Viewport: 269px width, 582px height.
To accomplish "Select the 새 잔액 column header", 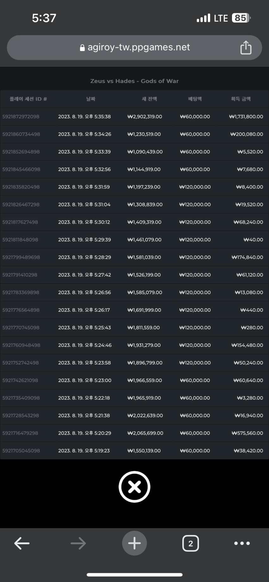I will click(x=149, y=99).
